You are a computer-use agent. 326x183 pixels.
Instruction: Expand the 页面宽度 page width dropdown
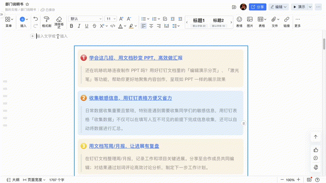coord(34,180)
